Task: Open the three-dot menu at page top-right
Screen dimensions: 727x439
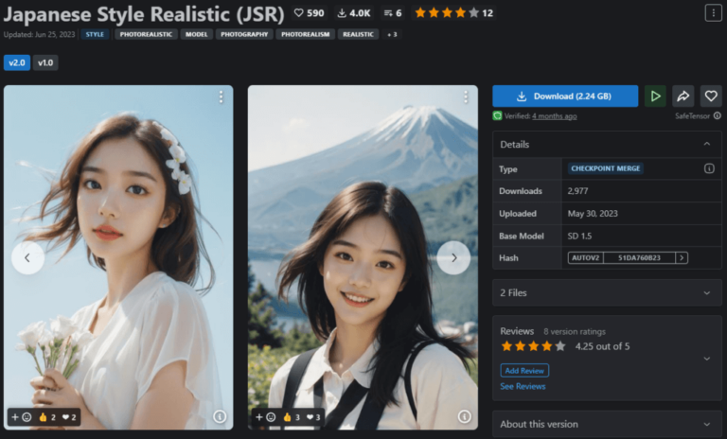Action: pos(711,13)
